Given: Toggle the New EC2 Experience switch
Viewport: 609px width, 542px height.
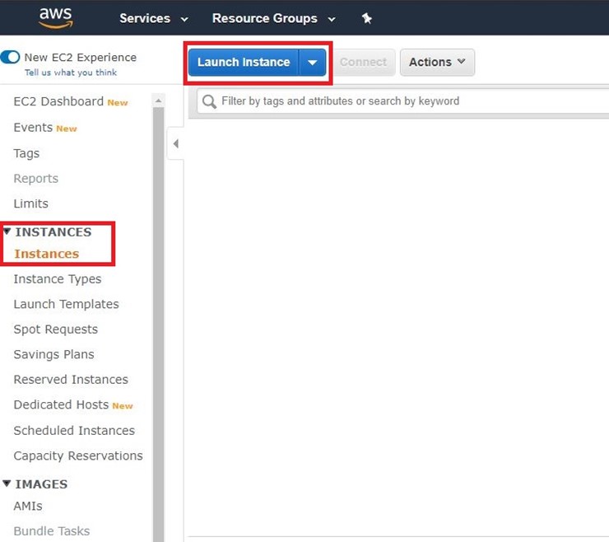Looking at the screenshot, I should tap(10, 57).
